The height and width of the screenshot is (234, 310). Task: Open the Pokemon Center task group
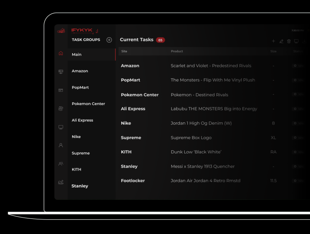pos(88,104)
